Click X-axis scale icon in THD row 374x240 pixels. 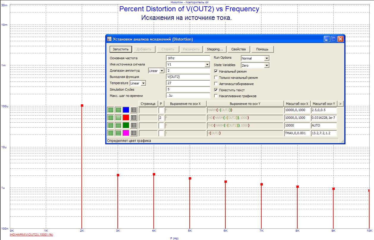111,125
